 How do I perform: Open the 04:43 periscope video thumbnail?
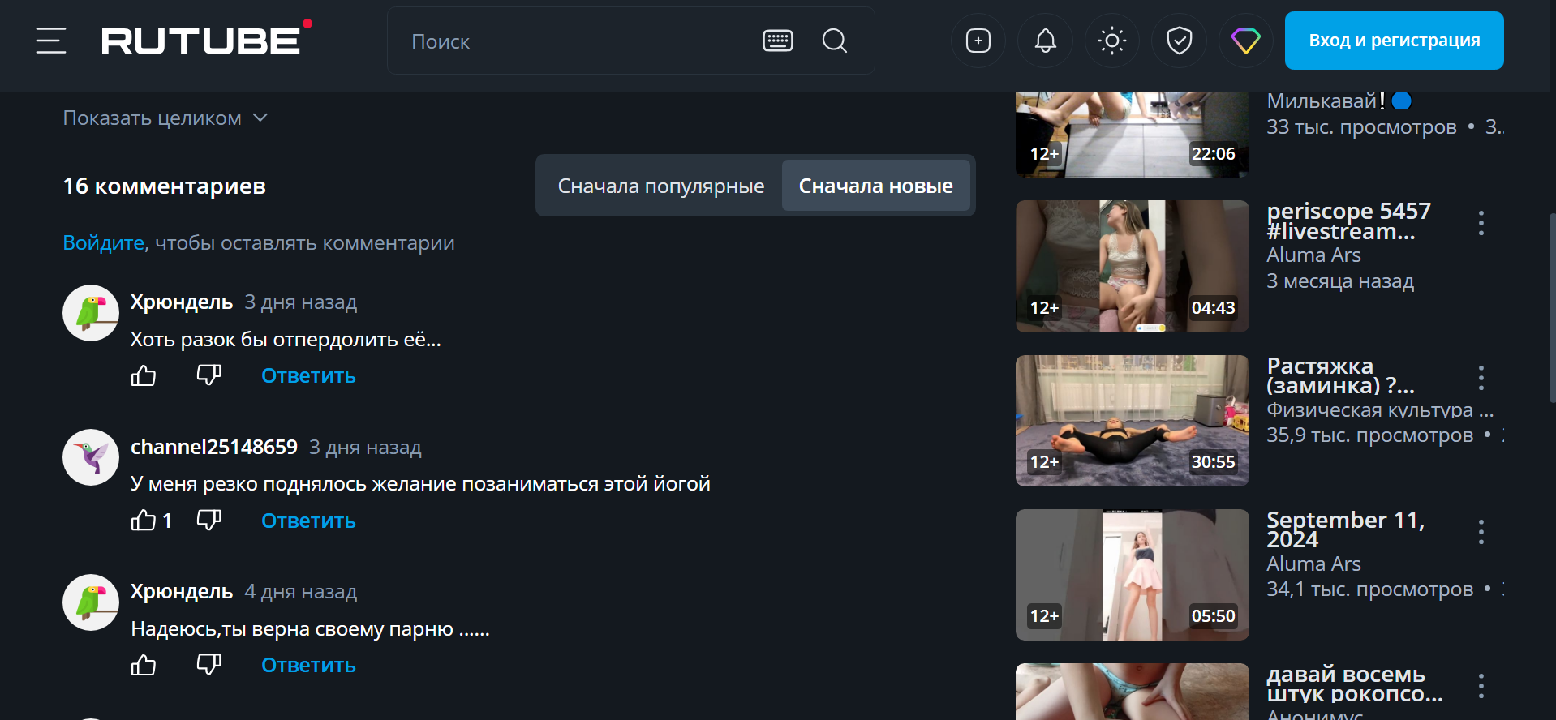coord(1133,266)
